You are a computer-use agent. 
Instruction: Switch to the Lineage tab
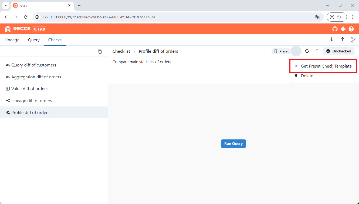12,40
